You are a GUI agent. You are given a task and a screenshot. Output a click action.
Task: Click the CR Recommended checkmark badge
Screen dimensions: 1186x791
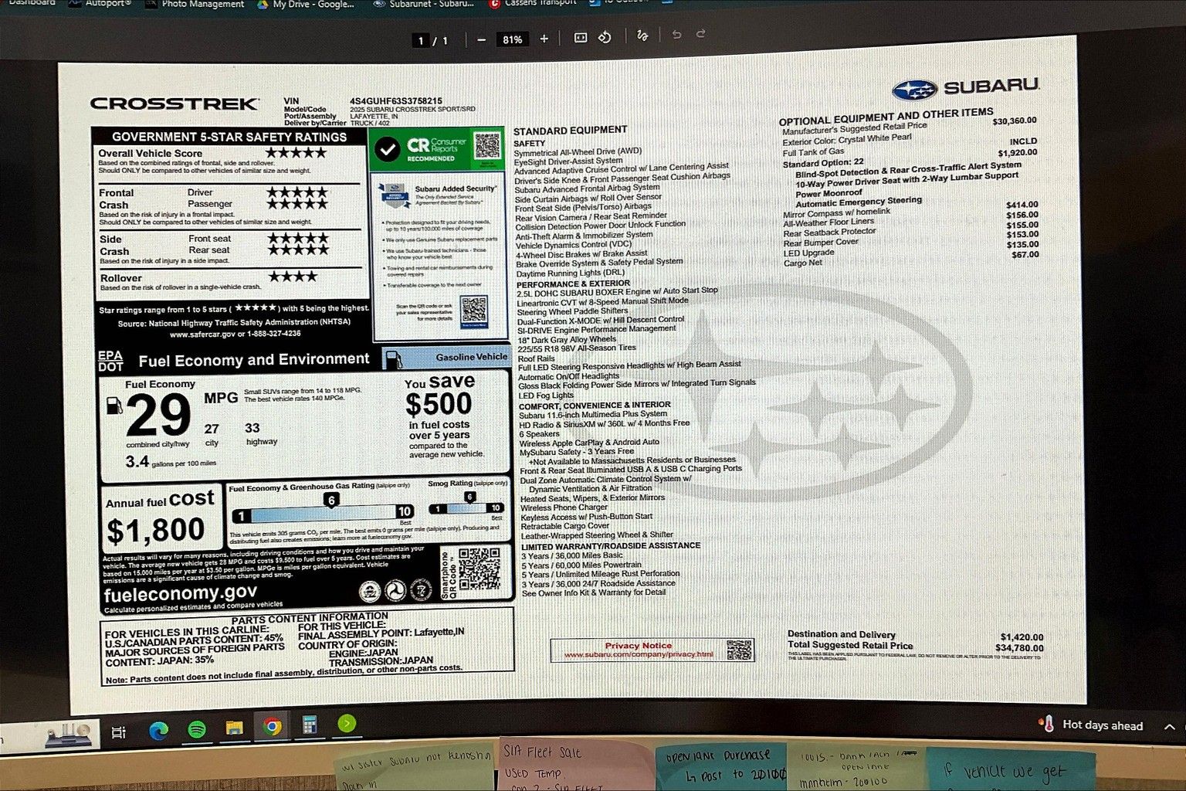tap(388, 149)
